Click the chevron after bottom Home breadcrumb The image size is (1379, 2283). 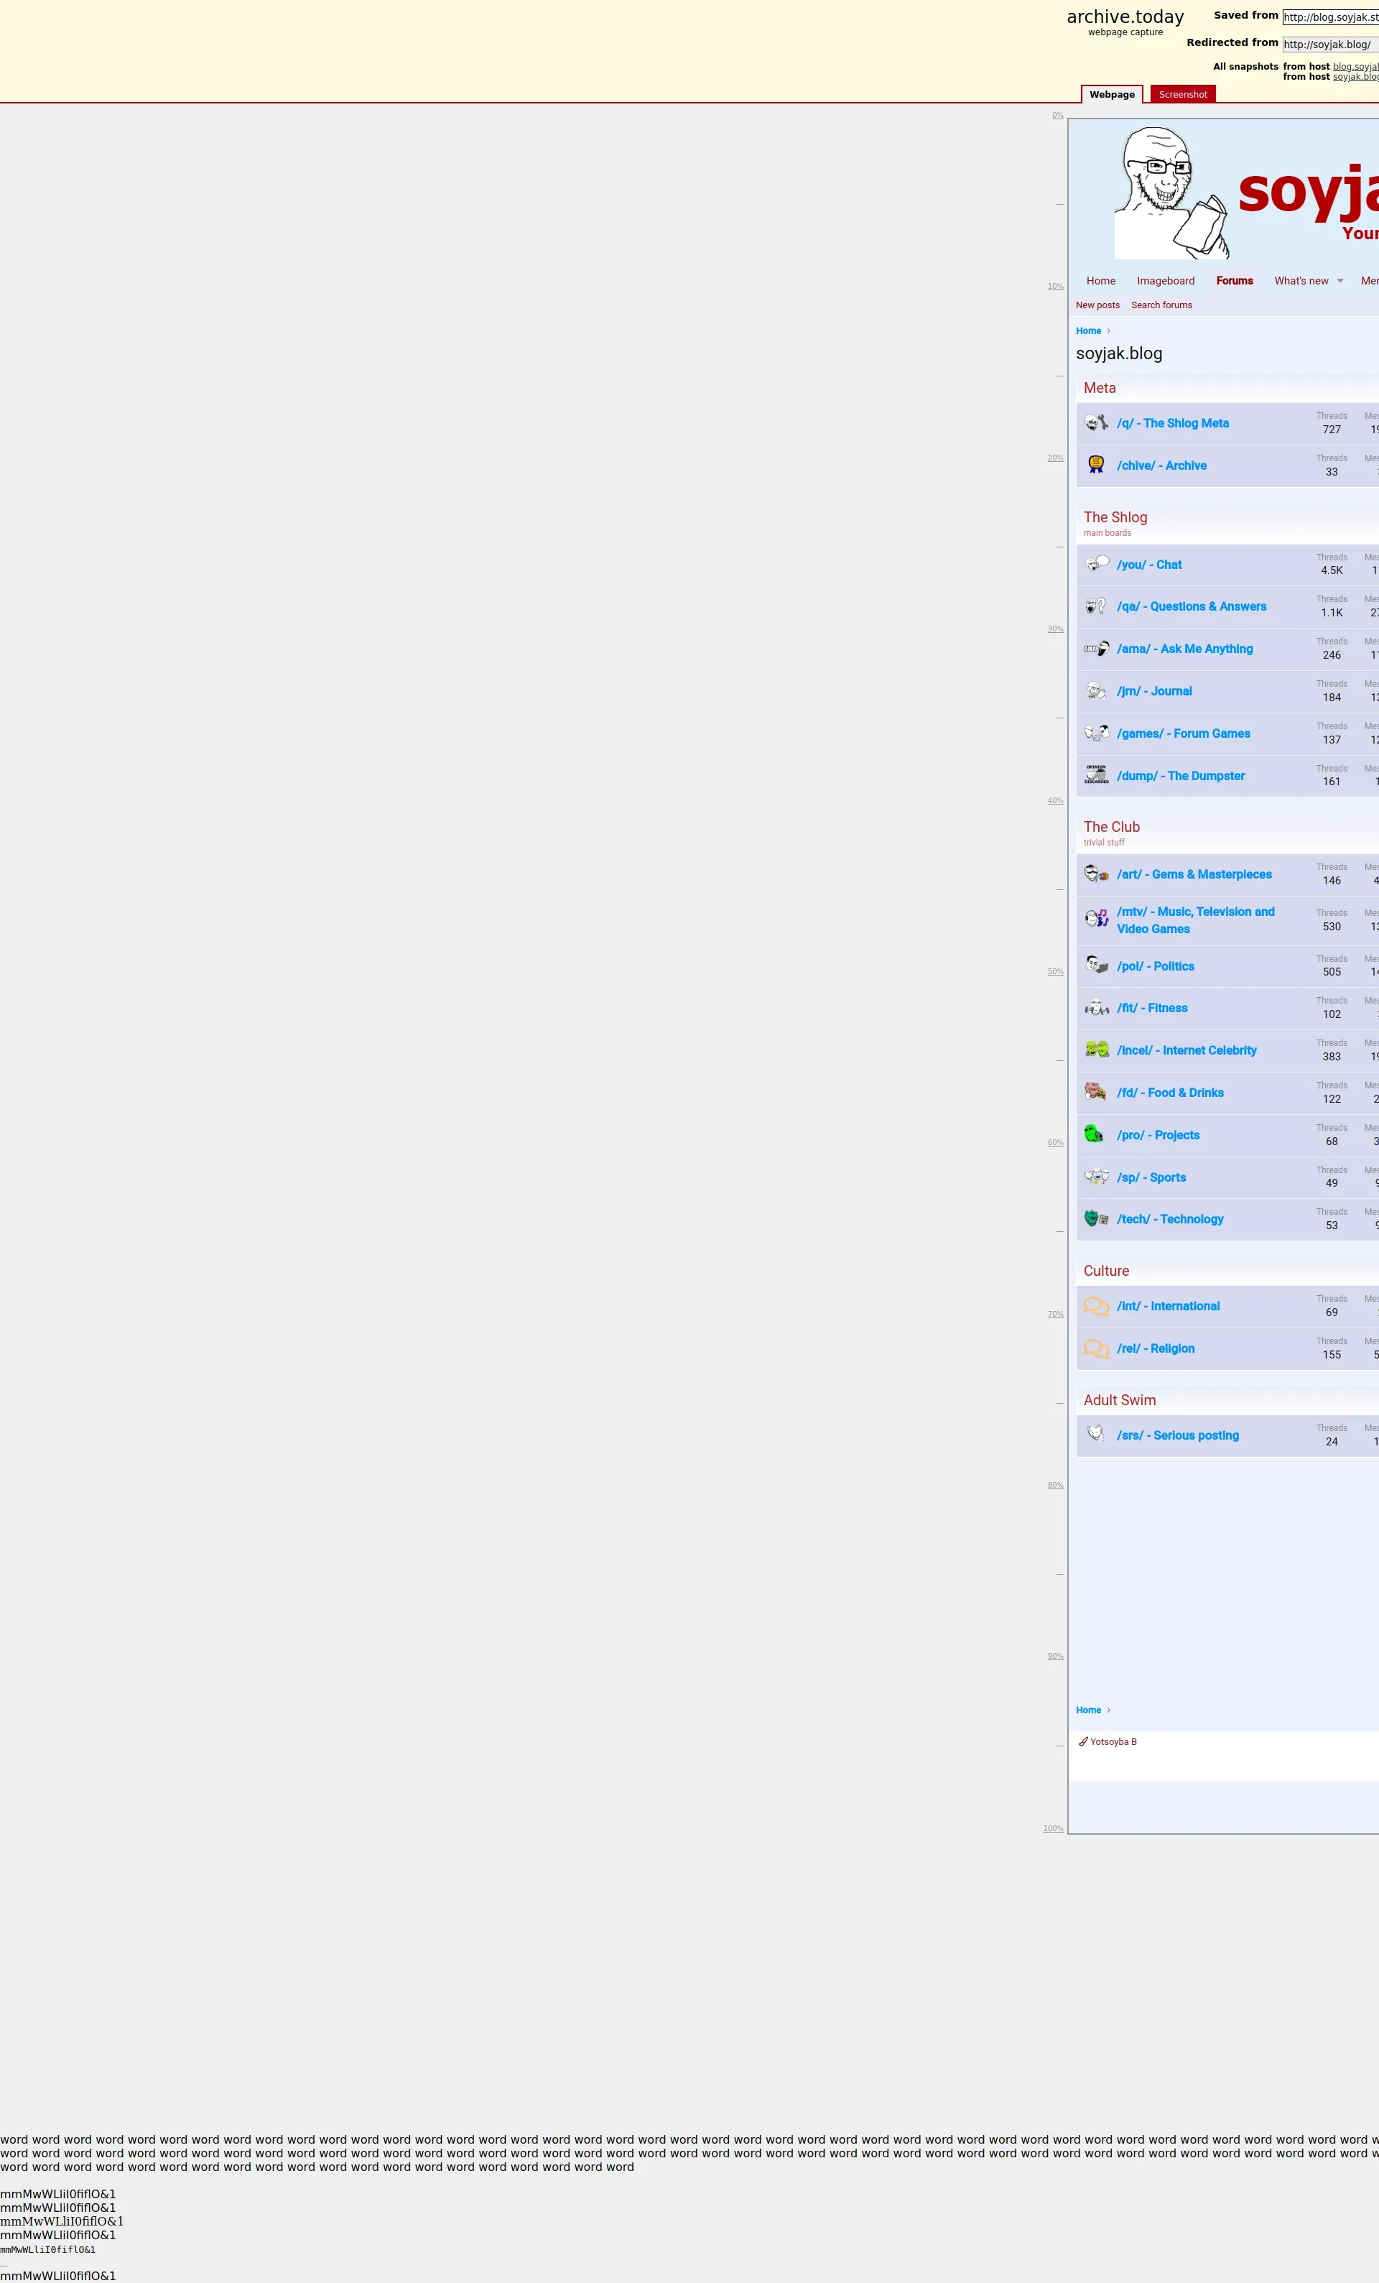pos(1108,1710)
